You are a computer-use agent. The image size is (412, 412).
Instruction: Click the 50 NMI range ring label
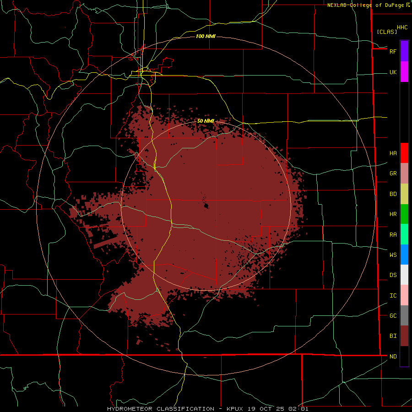[x=206, y=121]
